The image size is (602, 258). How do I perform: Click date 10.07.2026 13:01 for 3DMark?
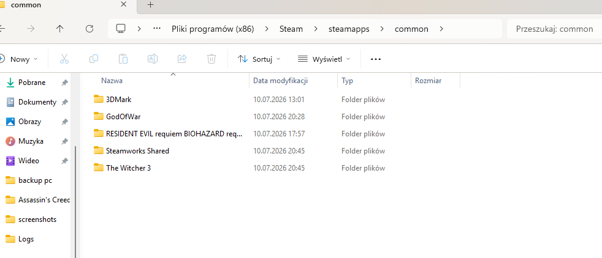pos(279,100)
